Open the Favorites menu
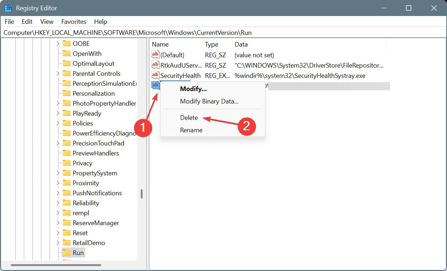Screen dimensions: 447x271 (74, 22)
